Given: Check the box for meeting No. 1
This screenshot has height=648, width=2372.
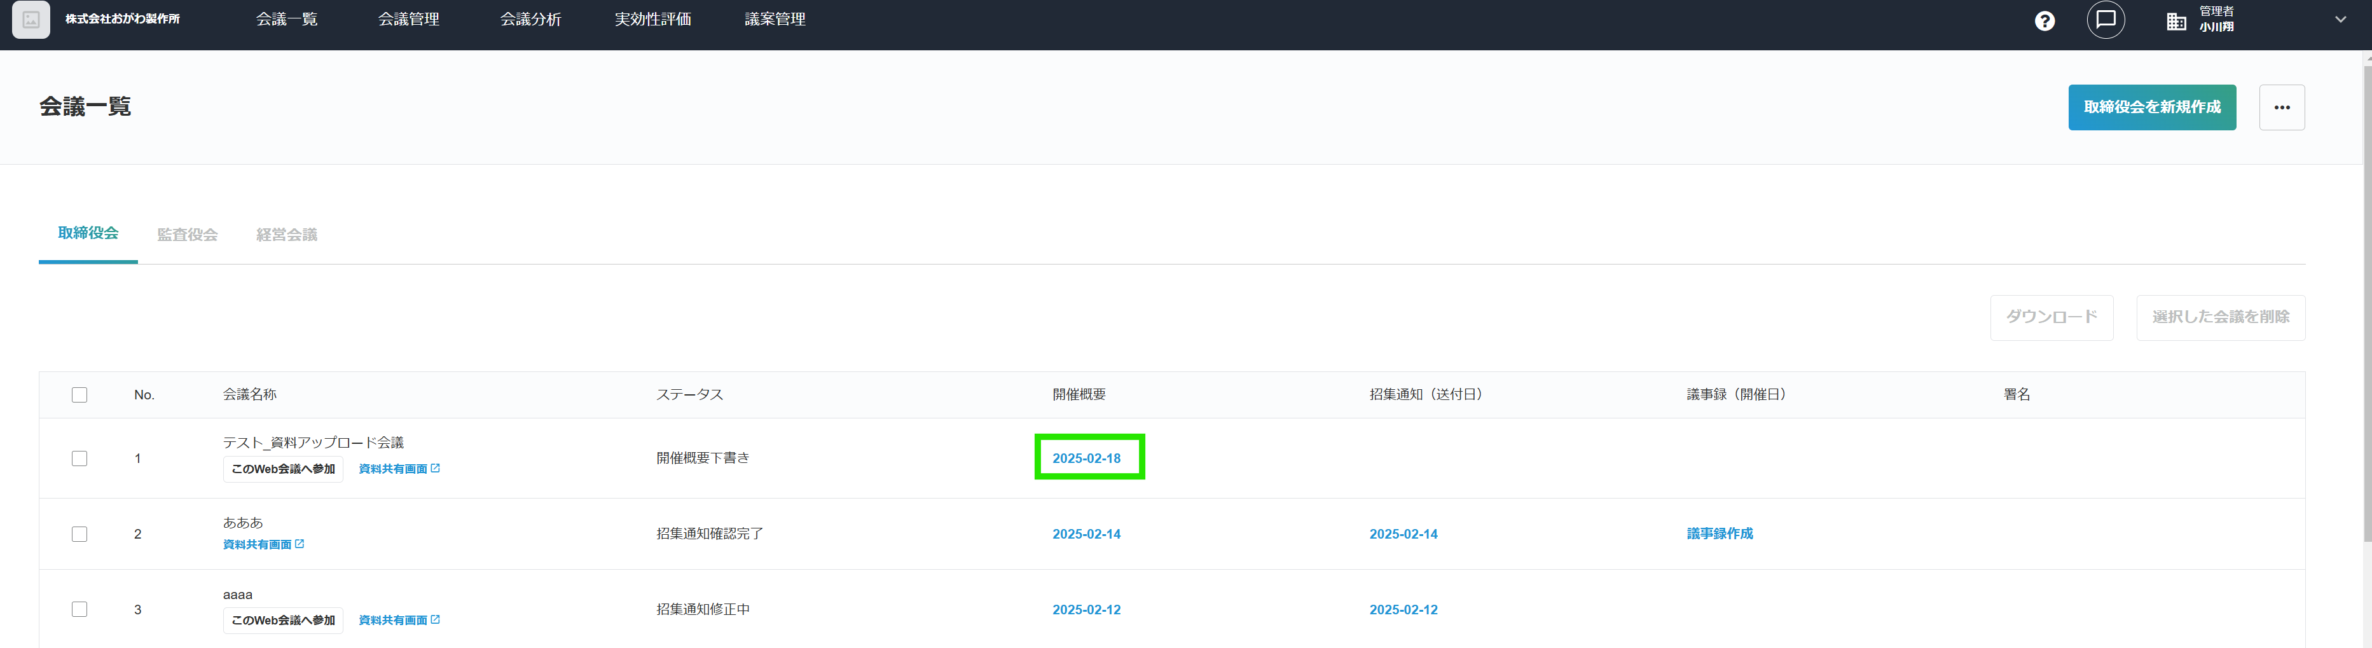Looking at the screenshot, I should coord(79,458).
